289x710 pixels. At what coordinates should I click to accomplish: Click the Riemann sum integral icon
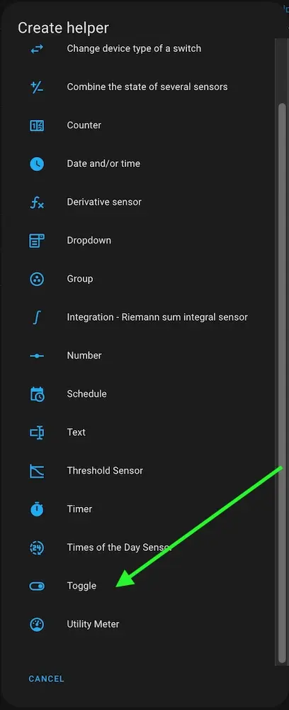tap(37, 317)
